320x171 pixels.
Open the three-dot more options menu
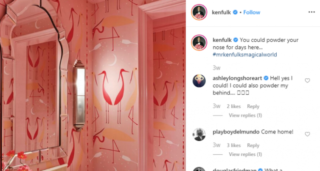[312, 12]
